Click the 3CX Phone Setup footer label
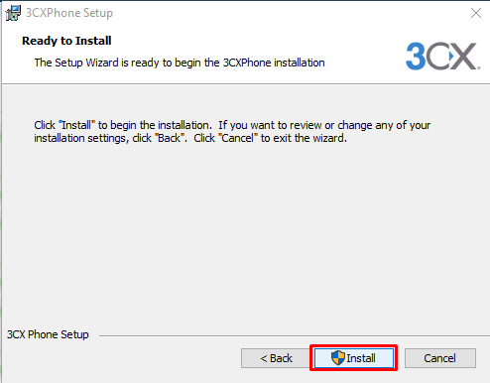This screenshot has height=383, width=490. (x=48, y=334)
